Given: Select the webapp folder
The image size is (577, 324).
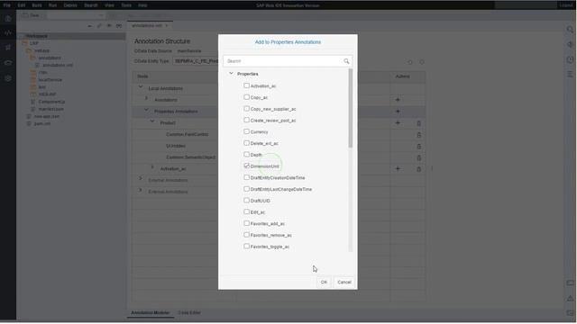Looking at the screenshot, I should coord(42,50).
